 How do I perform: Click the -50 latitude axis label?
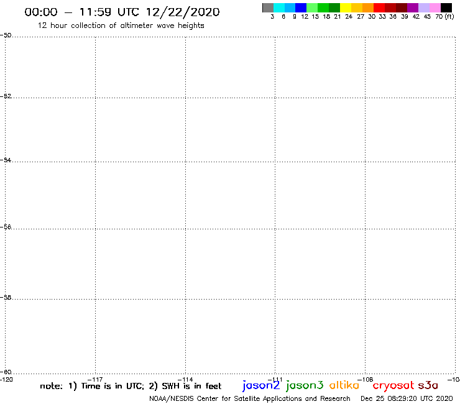coord(6,35)
